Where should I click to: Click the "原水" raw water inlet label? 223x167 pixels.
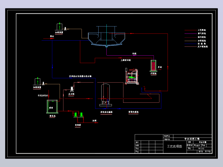coord(52,36)
